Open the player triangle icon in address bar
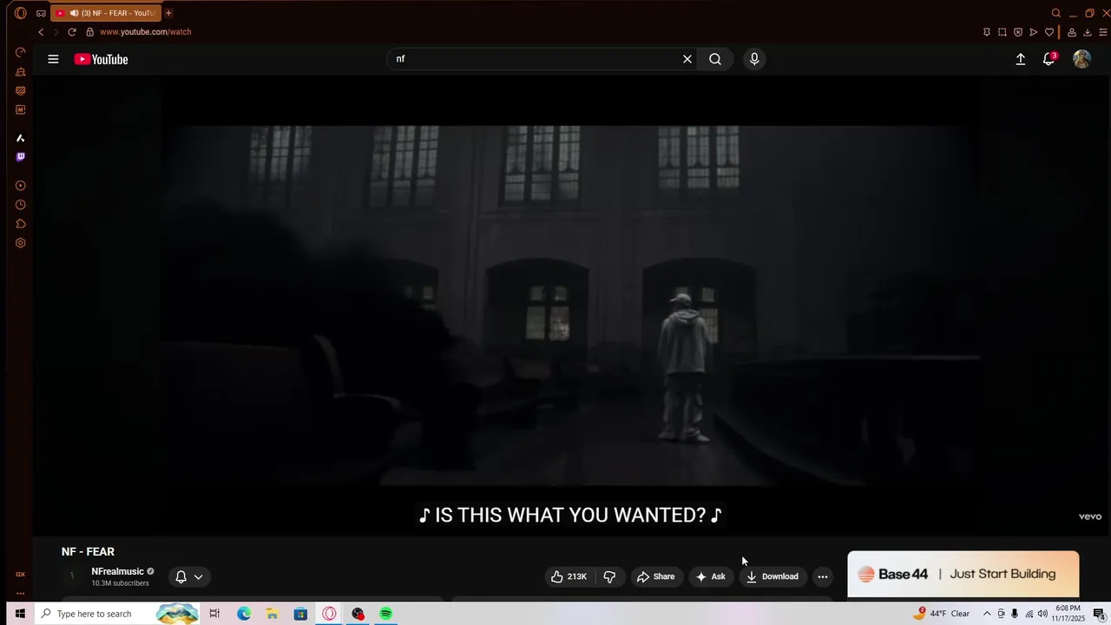This screenshot has width=1111, height=625. pos(1034,32)
